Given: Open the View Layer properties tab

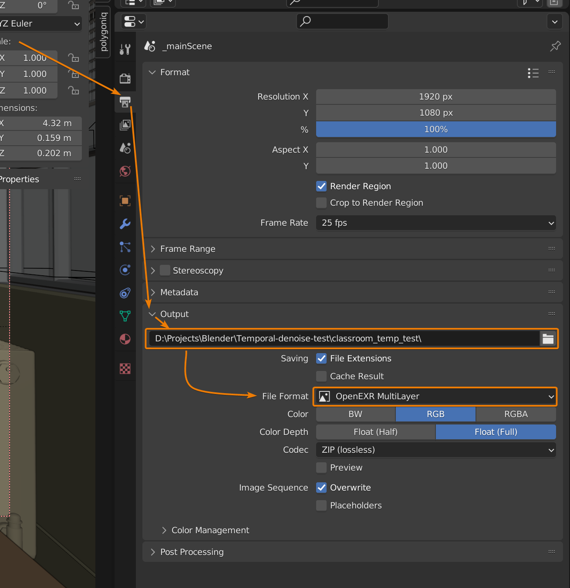Looking at the screenshot, I should tap(125, 125).
